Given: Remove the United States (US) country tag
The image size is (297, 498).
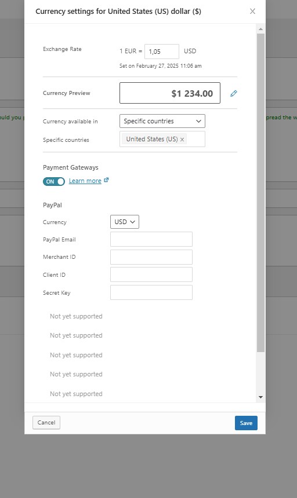Looking at the screenshot, I should [182, 140].
